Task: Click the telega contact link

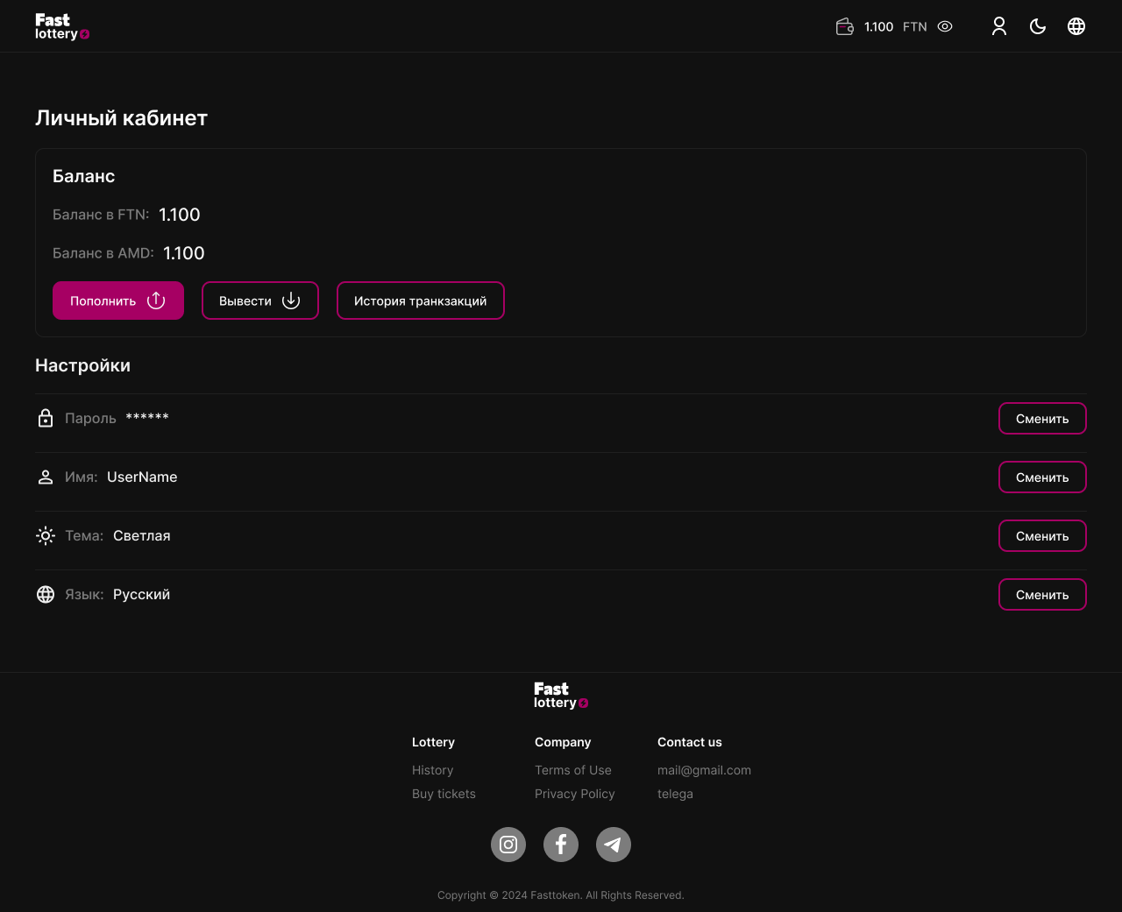Action: [675, 794]
